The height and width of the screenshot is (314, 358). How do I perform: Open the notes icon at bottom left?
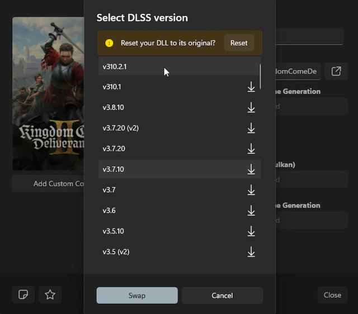tap(23, 294)
